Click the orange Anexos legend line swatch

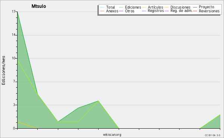point(102,11)
